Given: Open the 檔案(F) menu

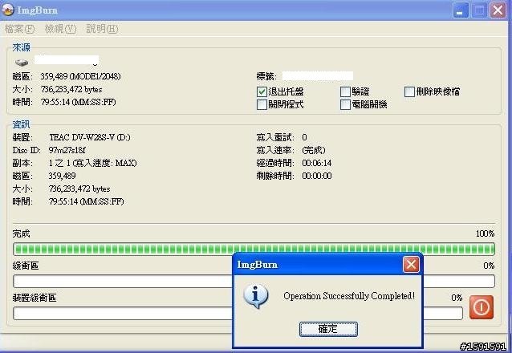Looking at the screenshot, I should coord(19,29).
